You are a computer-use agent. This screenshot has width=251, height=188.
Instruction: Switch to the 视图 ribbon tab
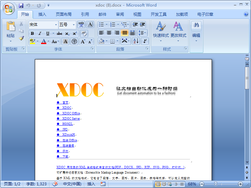tap(137, 14)
